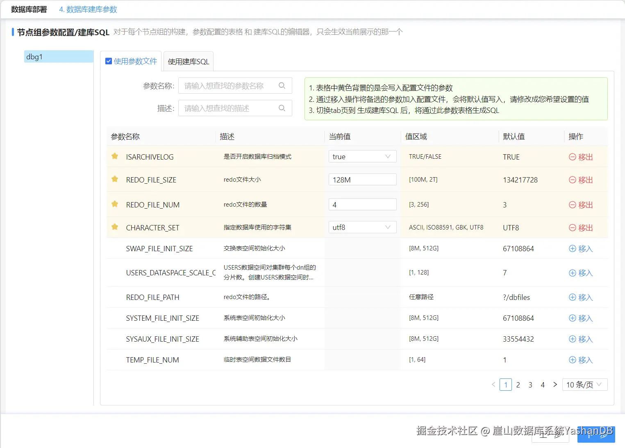Select current page 1
Image resolution: width=625 pixels, height=448 pixels.
506,385
